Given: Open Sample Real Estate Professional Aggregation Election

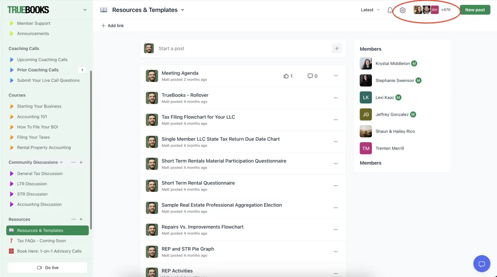Looking at the screenshot, I should (x=222, y=205).
